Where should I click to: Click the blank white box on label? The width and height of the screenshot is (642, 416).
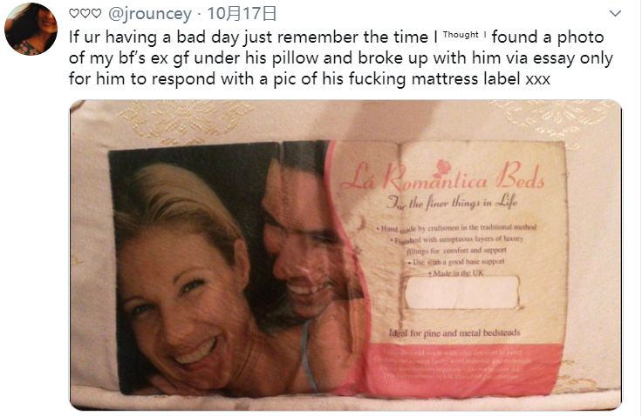pos(461,292)
